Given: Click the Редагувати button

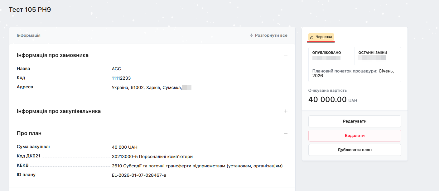Looking at the screenshot, I should click(355, 121).
